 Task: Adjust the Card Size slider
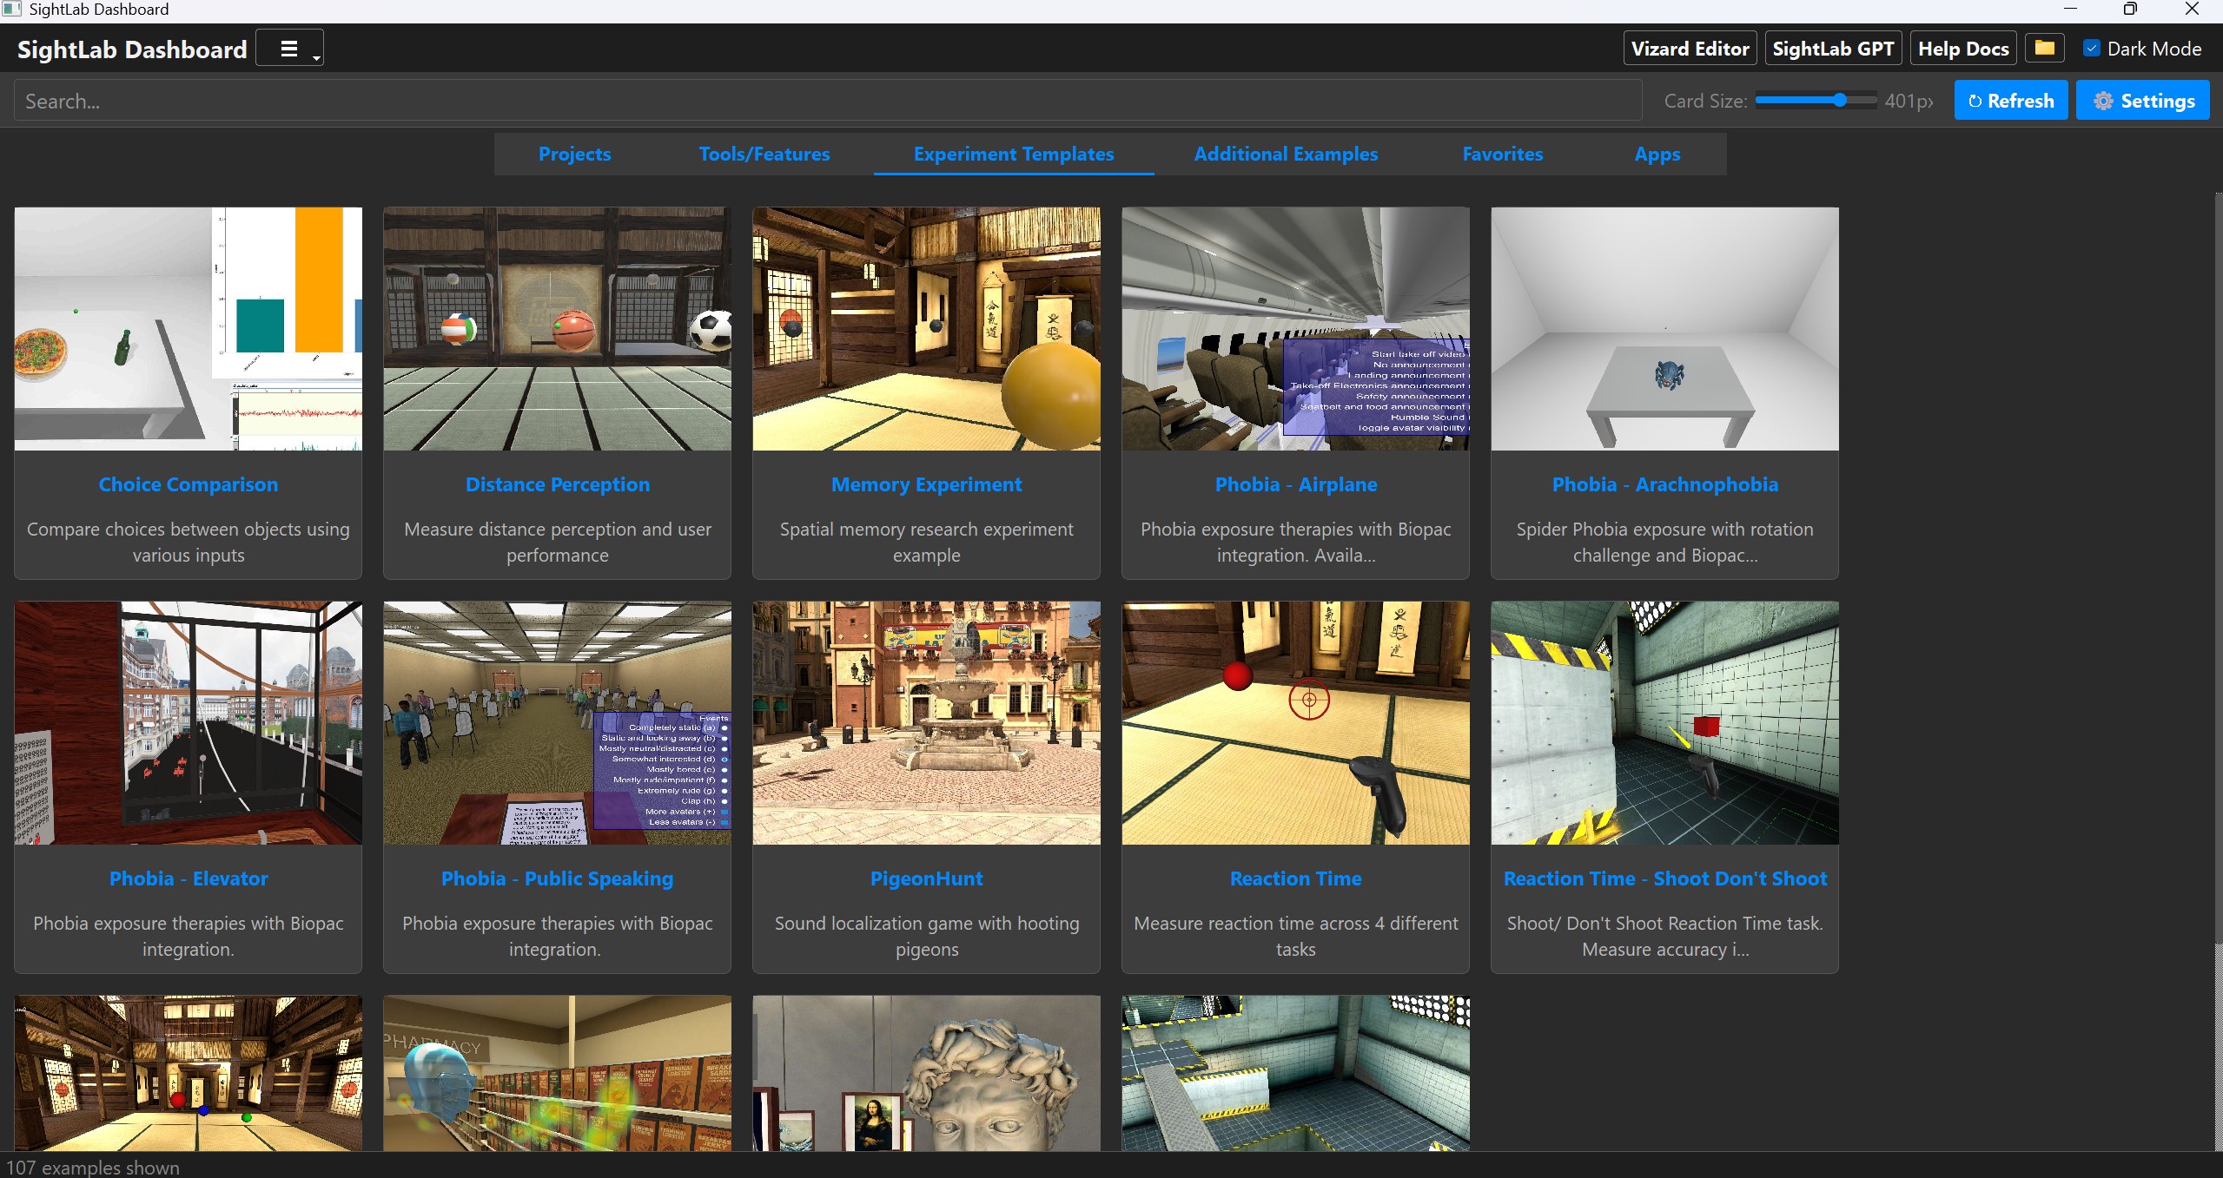tap(1839, 101)
